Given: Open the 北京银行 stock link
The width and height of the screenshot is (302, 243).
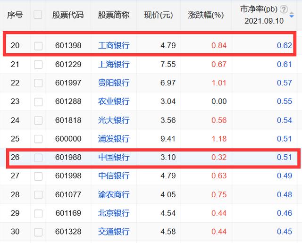Looking at the screenshot, I should (x=114, y=213).
